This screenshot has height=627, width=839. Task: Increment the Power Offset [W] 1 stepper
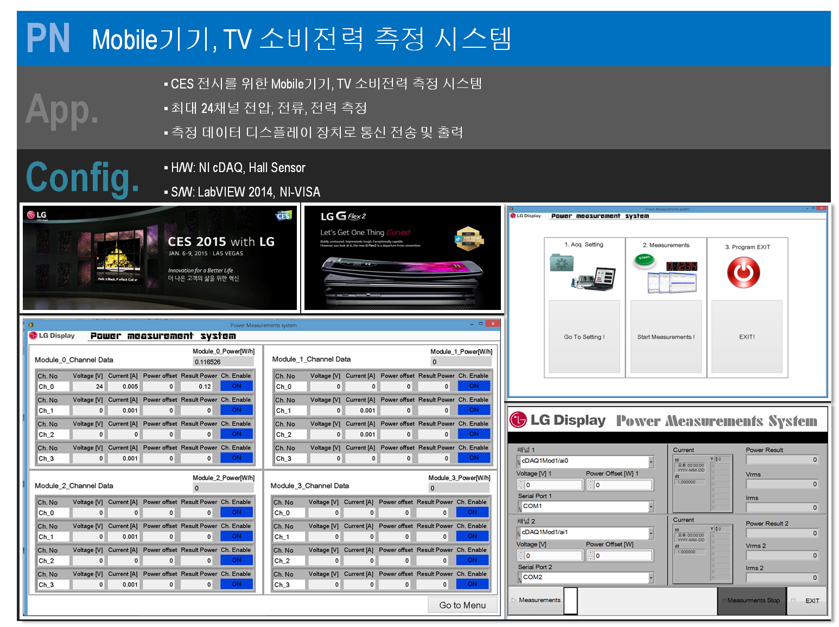(x=590, y=482)
